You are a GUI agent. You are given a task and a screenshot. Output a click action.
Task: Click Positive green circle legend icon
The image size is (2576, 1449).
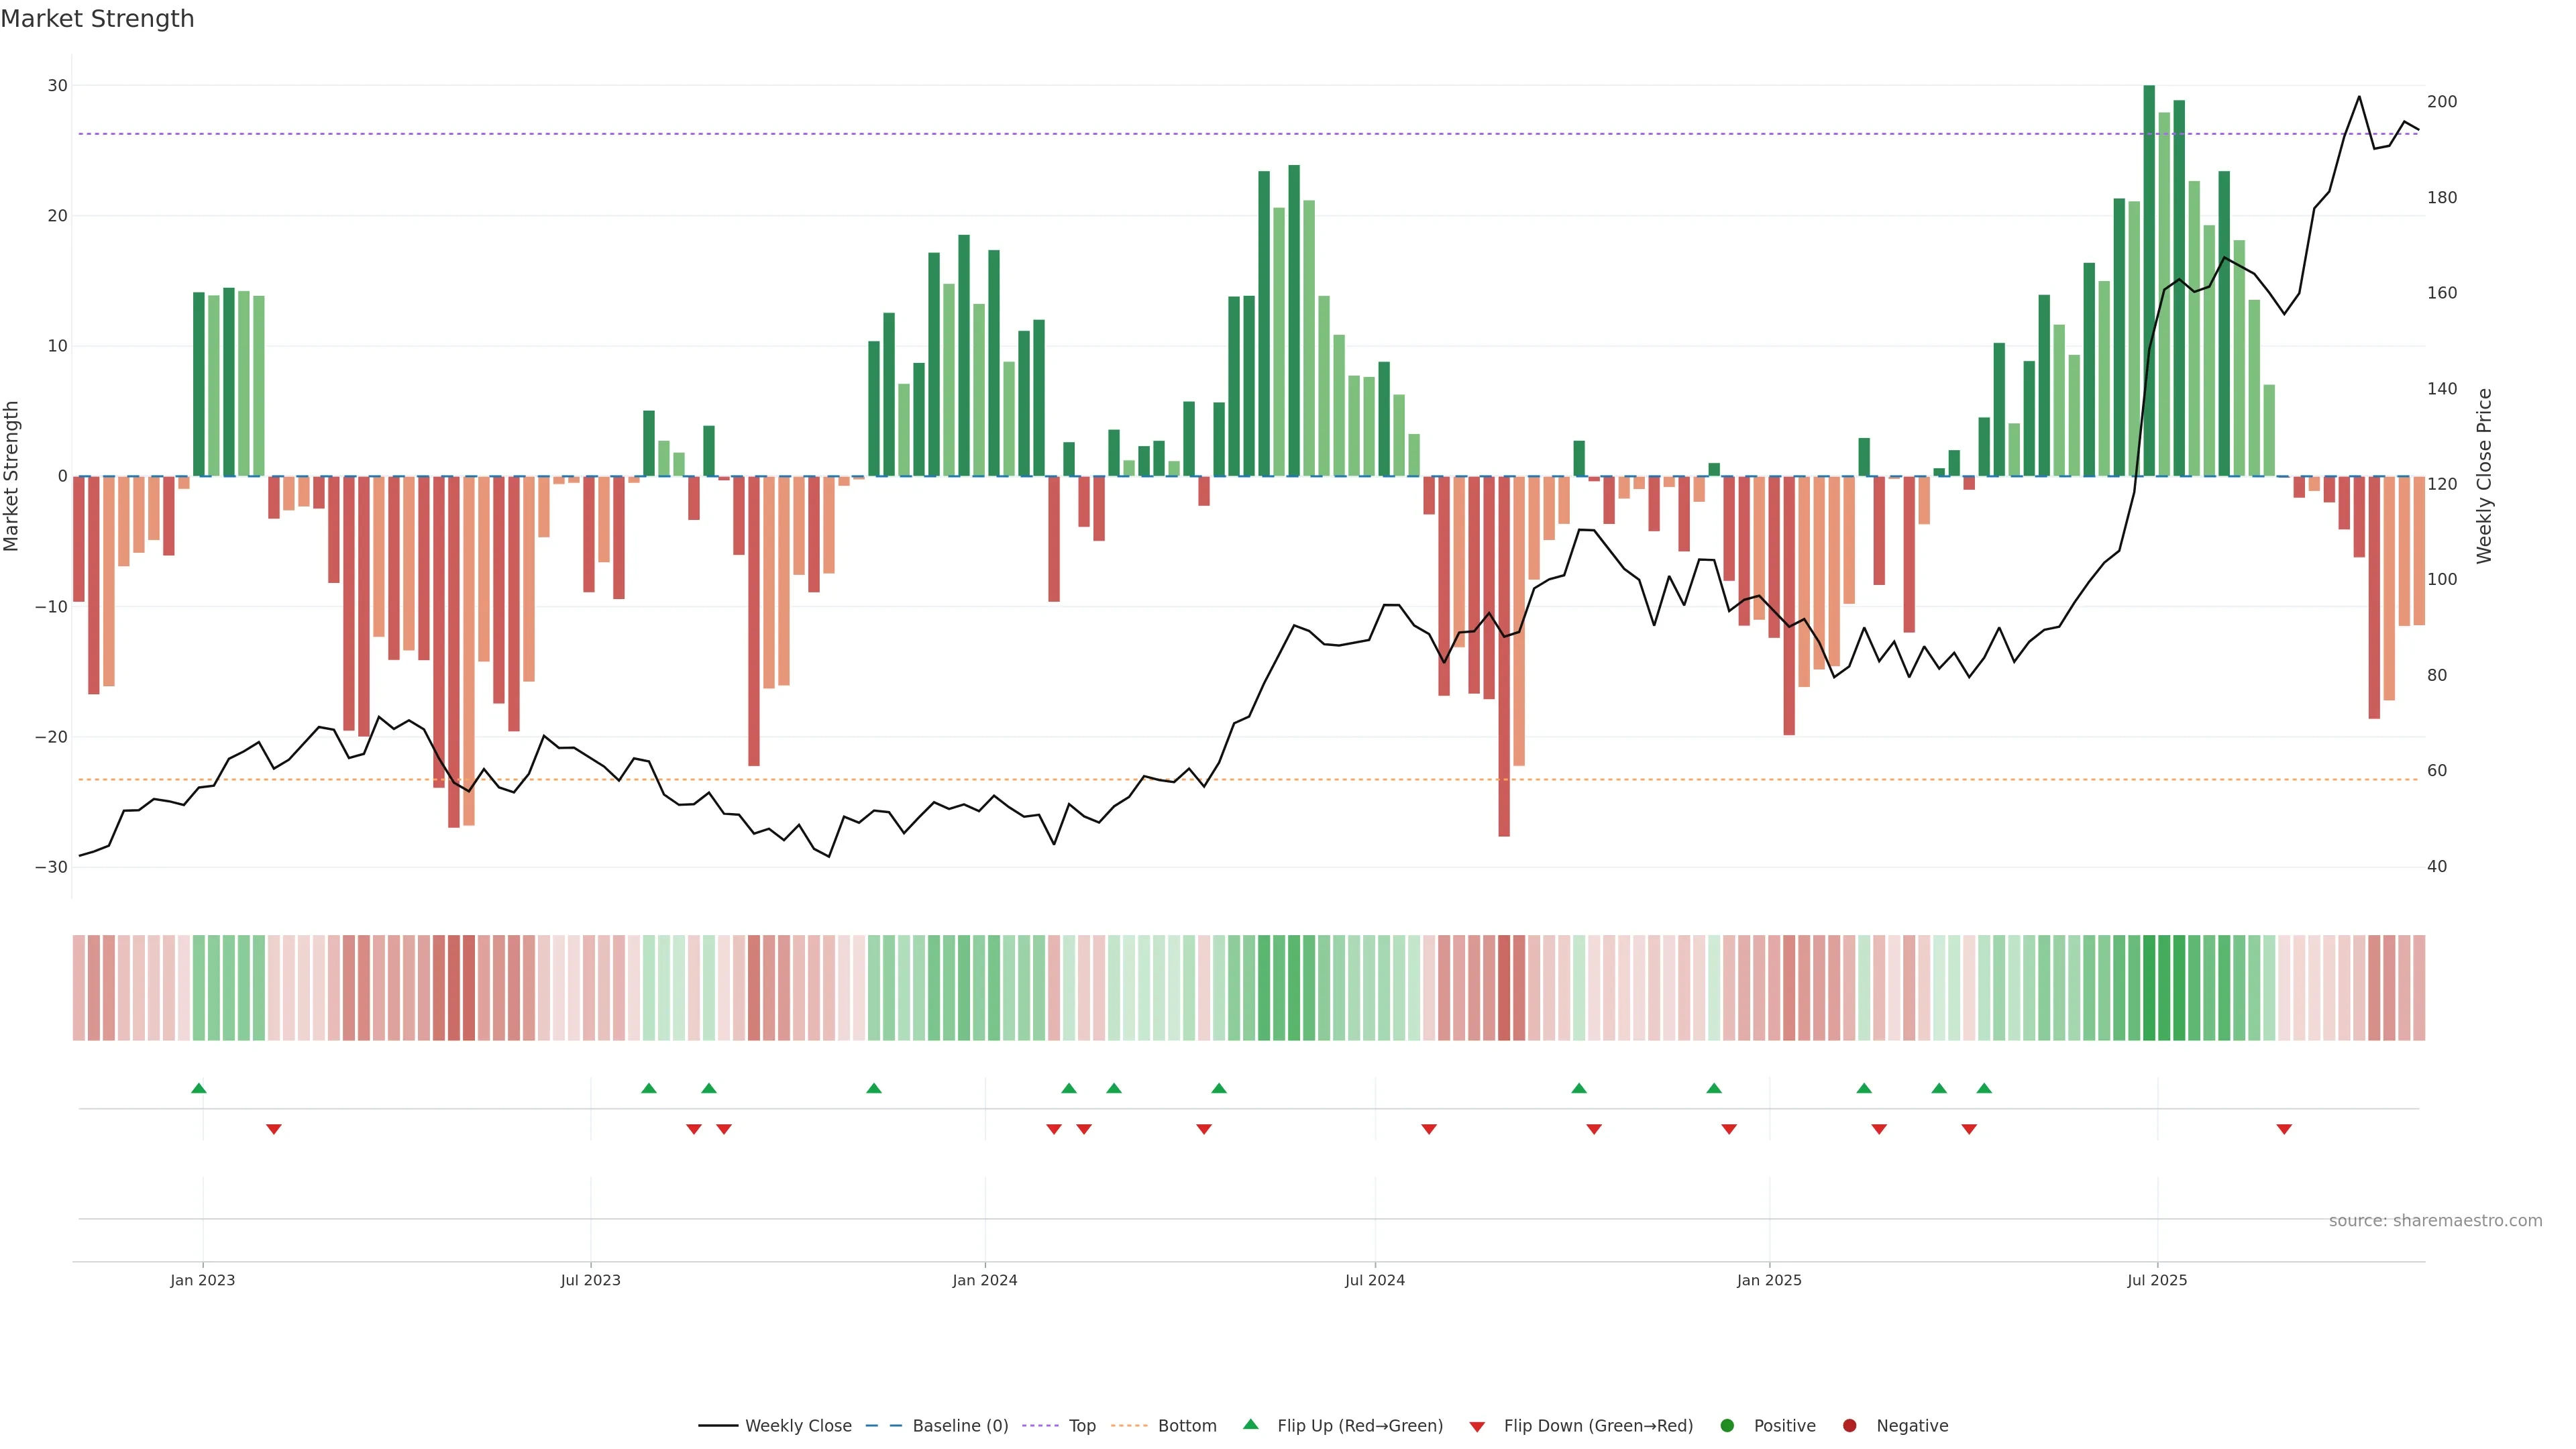(1727, 1425)
